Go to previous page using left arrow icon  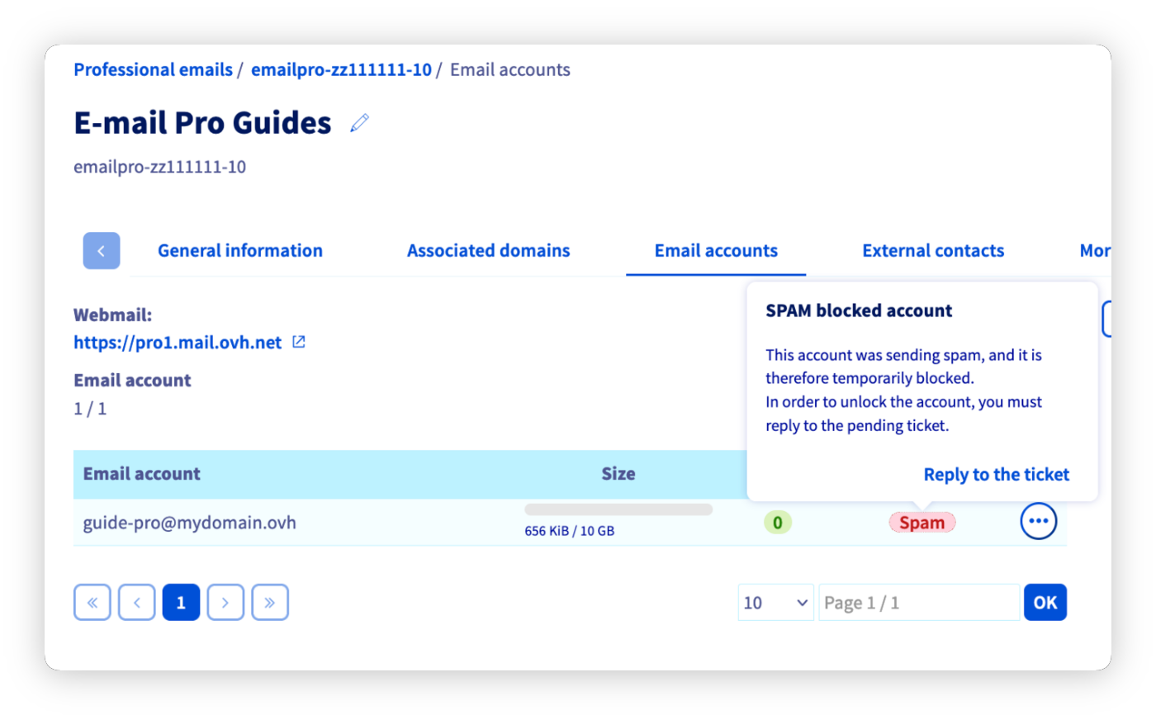click(136, 602)
